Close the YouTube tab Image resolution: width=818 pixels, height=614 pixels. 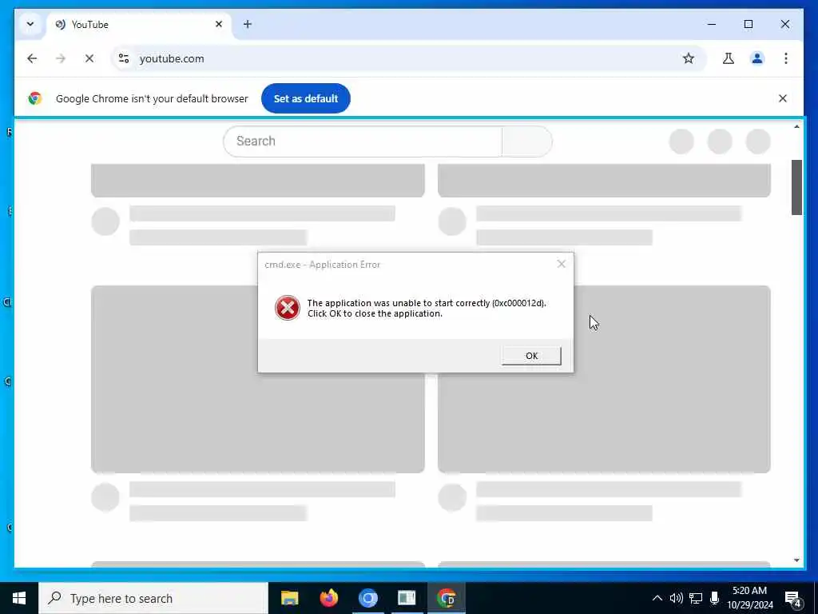click(219, 24)
